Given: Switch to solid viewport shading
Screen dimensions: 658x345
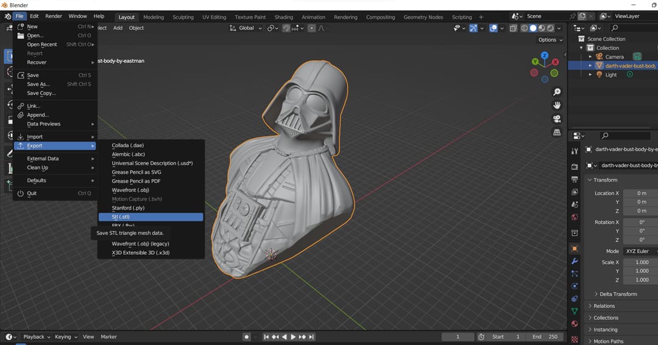Looking at the screenshot, I should (x=533, y=28).
